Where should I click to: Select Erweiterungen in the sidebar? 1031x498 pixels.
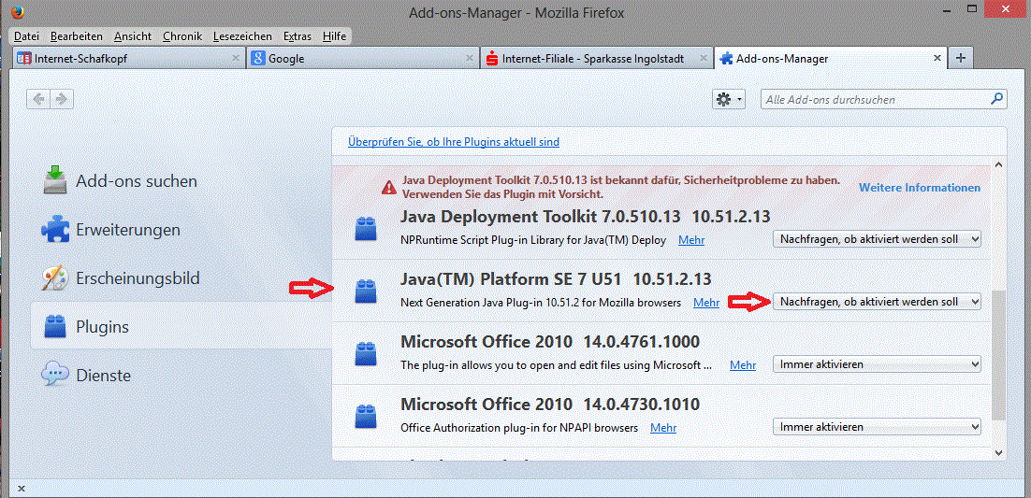[181, 230]
